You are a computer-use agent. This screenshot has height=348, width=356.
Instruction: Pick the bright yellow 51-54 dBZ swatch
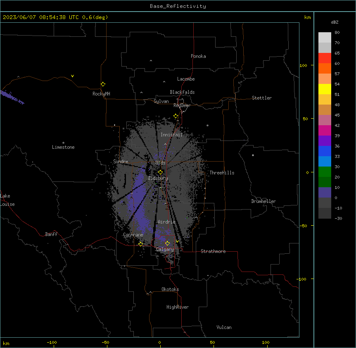325,89
